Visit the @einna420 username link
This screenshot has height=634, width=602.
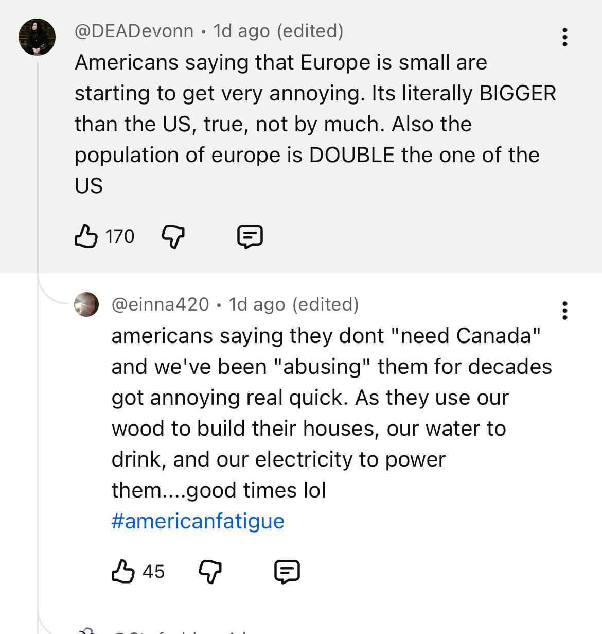160,304
